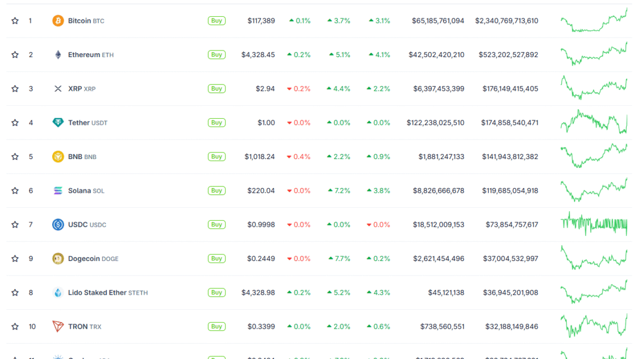This screenshot has width=639, height=359.
Task: Click the Dogecoin coin logo
Action: pyautogui.click(x=58, y=258)
